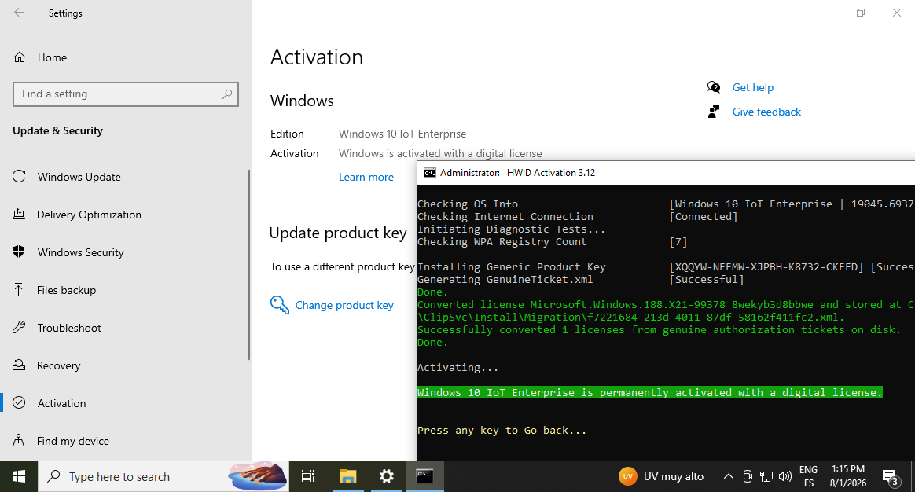The width and height of the screenshot is (915, 492).
Task: Open the Troubleshoot page
Action: click(69, 328)
